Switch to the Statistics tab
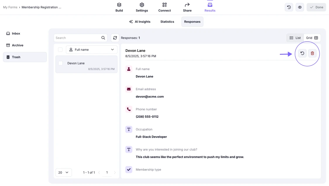This screenshot has width=329, height=186. tap(167, 22)
